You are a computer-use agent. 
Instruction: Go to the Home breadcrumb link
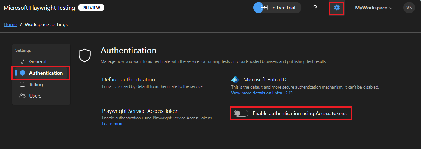[10, 24]
